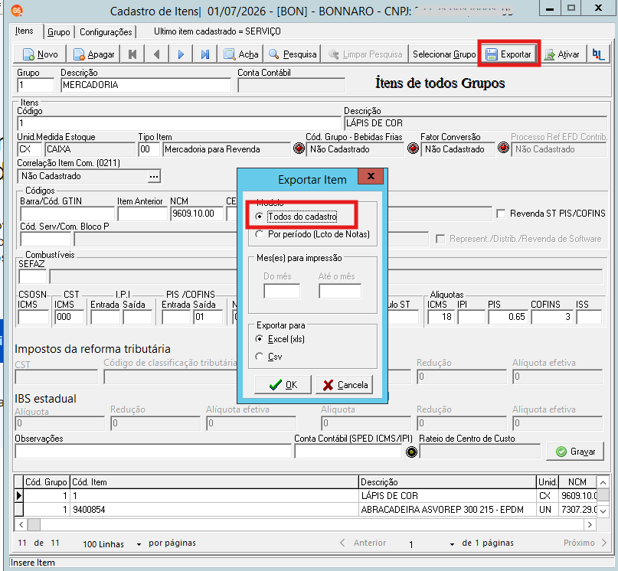The image size is (618, 571).
Task: Click the rightmost toolbar icon after Ativar
Action: click(598, 54)
